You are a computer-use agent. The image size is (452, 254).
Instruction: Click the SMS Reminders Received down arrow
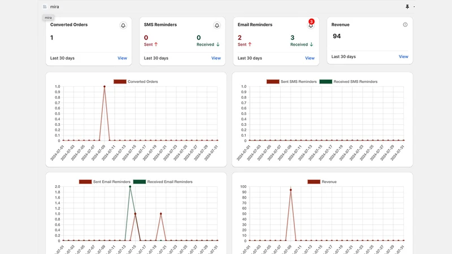(x=218, y=45)
